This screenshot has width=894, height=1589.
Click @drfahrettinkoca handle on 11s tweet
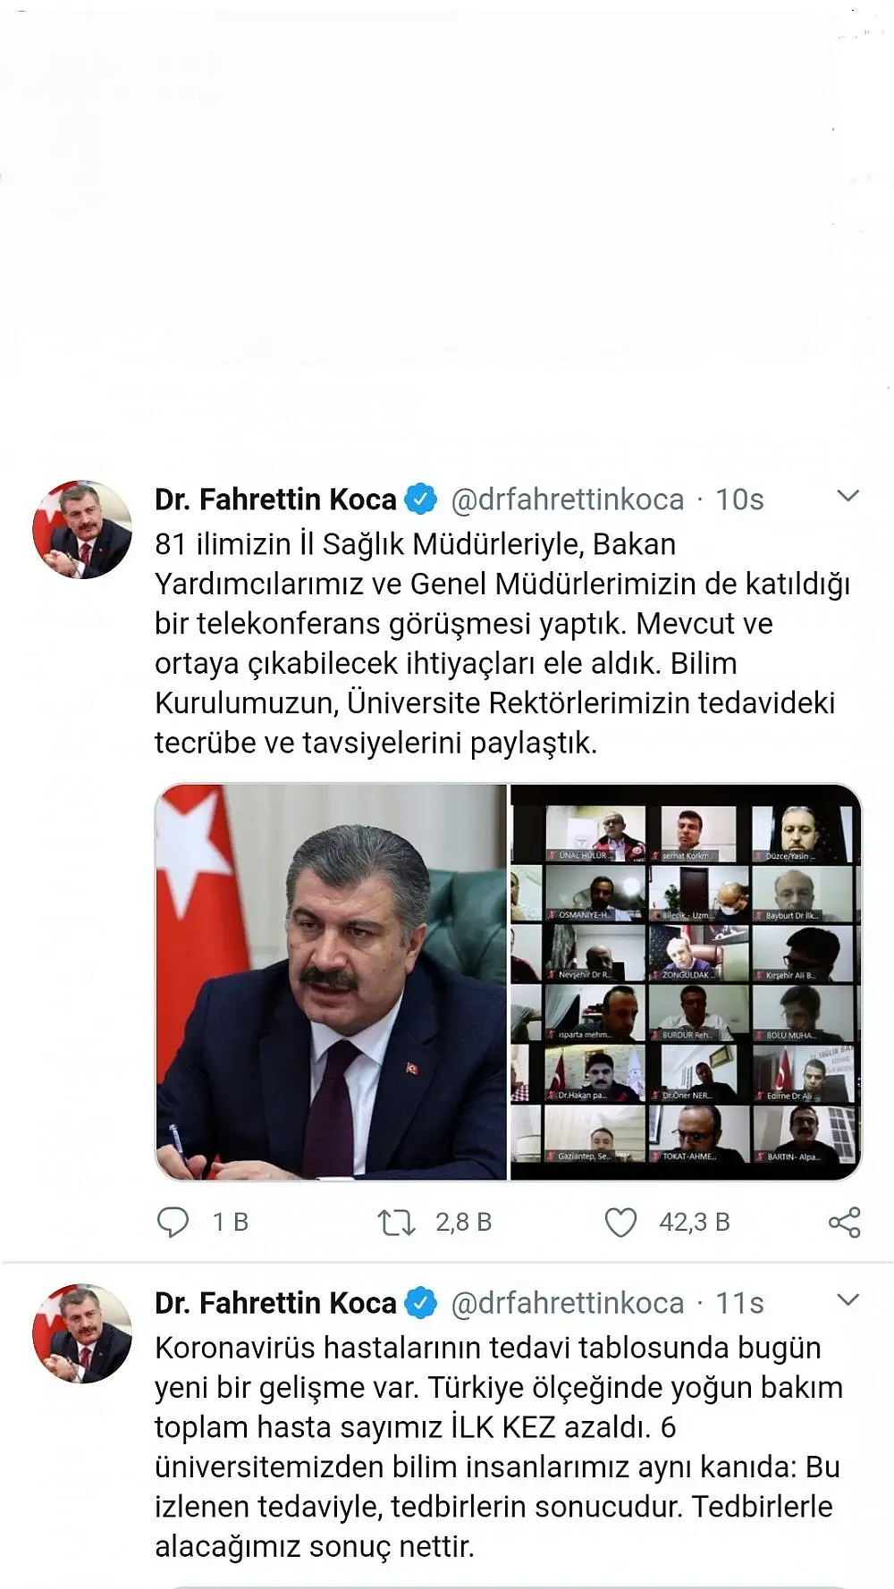coord(568,1303)
